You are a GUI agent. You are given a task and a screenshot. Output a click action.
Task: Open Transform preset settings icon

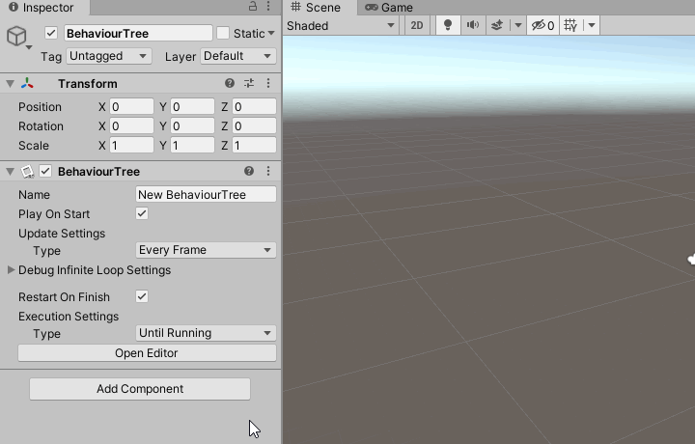point(249,84)
